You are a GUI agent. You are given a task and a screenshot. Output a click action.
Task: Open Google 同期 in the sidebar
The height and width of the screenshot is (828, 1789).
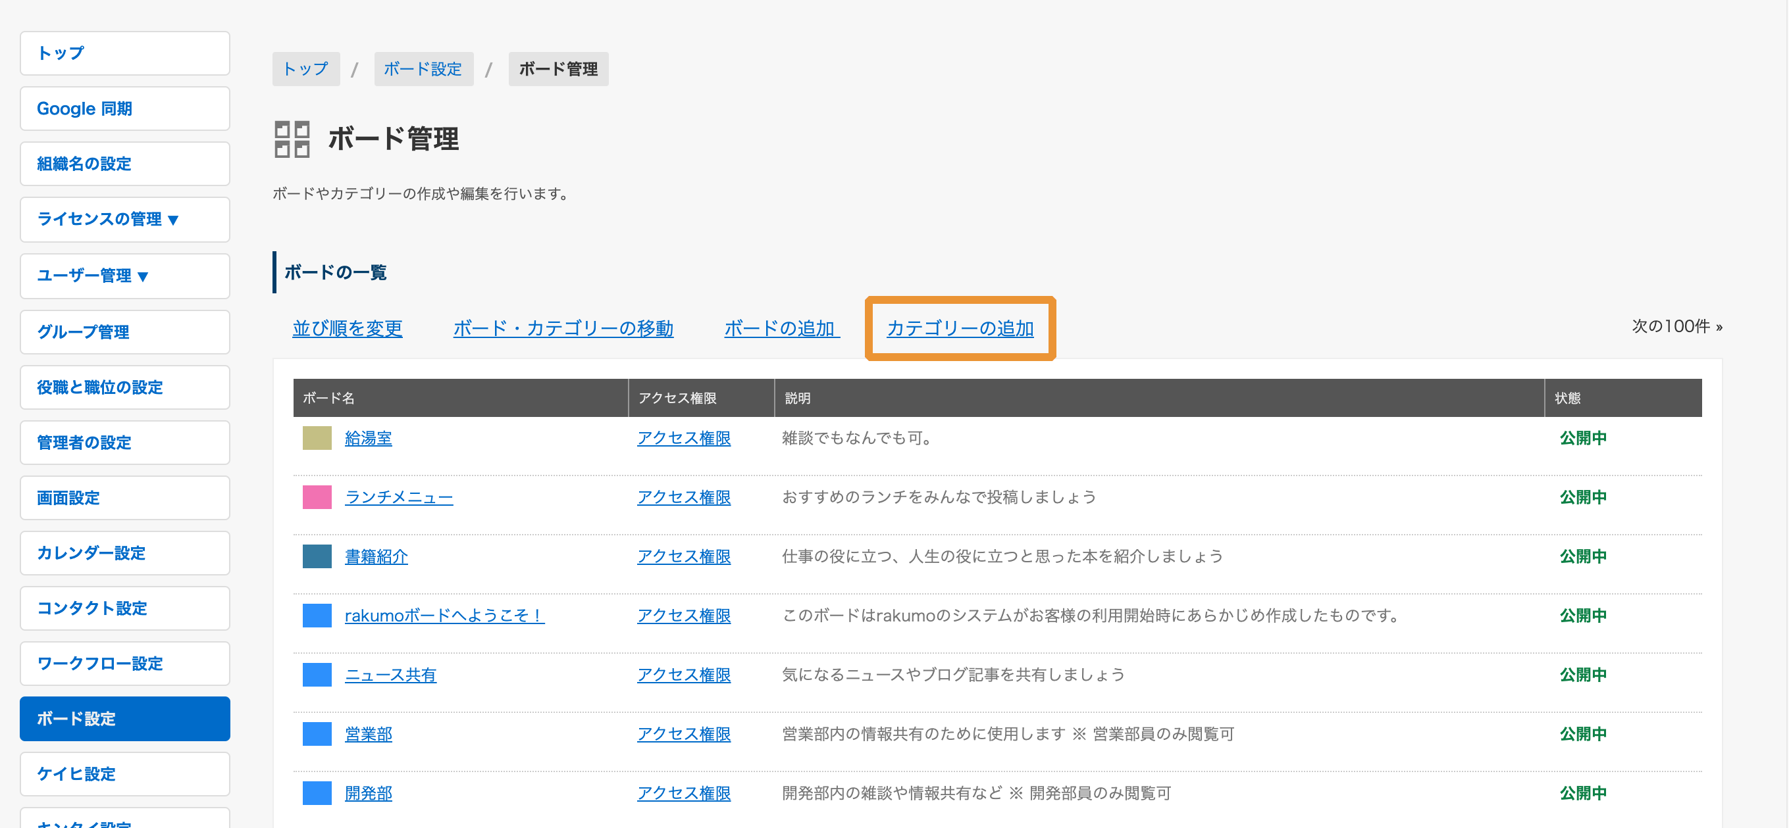[x=125, y=109]
